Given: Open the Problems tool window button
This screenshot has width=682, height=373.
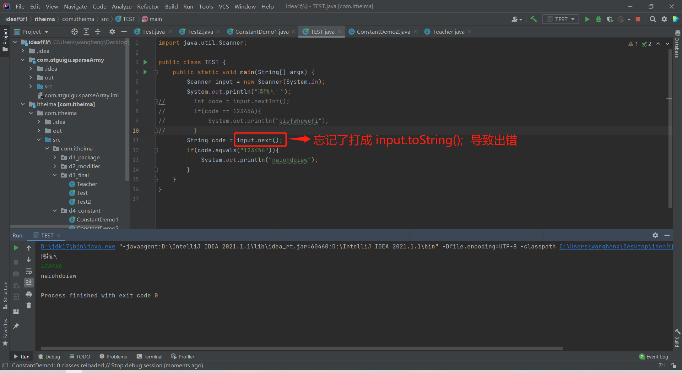Looking at the screenshot, I should click(113, 356).
